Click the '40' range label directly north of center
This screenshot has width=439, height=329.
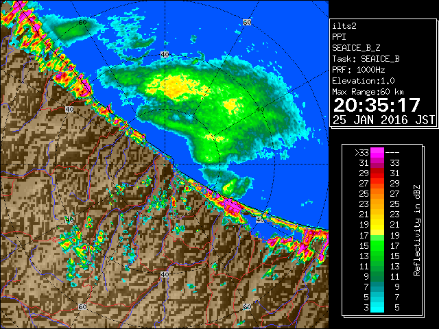pyautogui.click(x=165, y=55)
